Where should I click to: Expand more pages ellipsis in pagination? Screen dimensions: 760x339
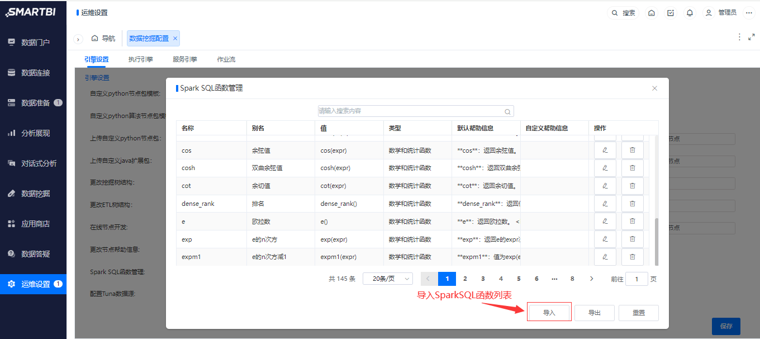click(554, 279)
